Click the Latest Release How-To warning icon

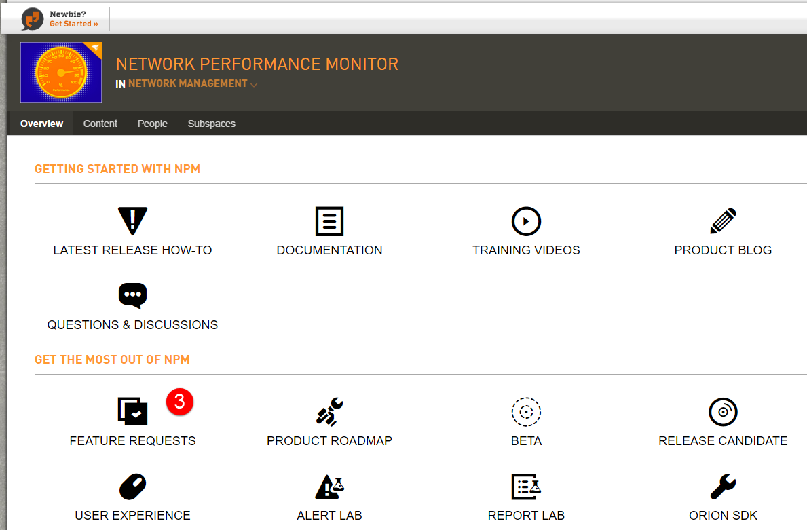133,221
